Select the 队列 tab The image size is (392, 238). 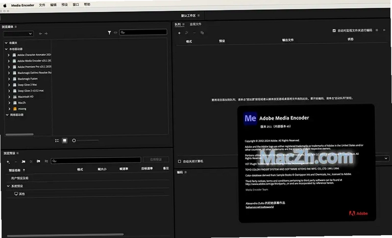(177, 24)
